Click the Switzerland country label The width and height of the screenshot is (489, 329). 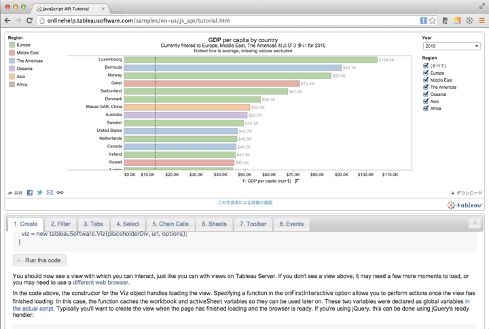pyautogui.click(x=111, y=91)
